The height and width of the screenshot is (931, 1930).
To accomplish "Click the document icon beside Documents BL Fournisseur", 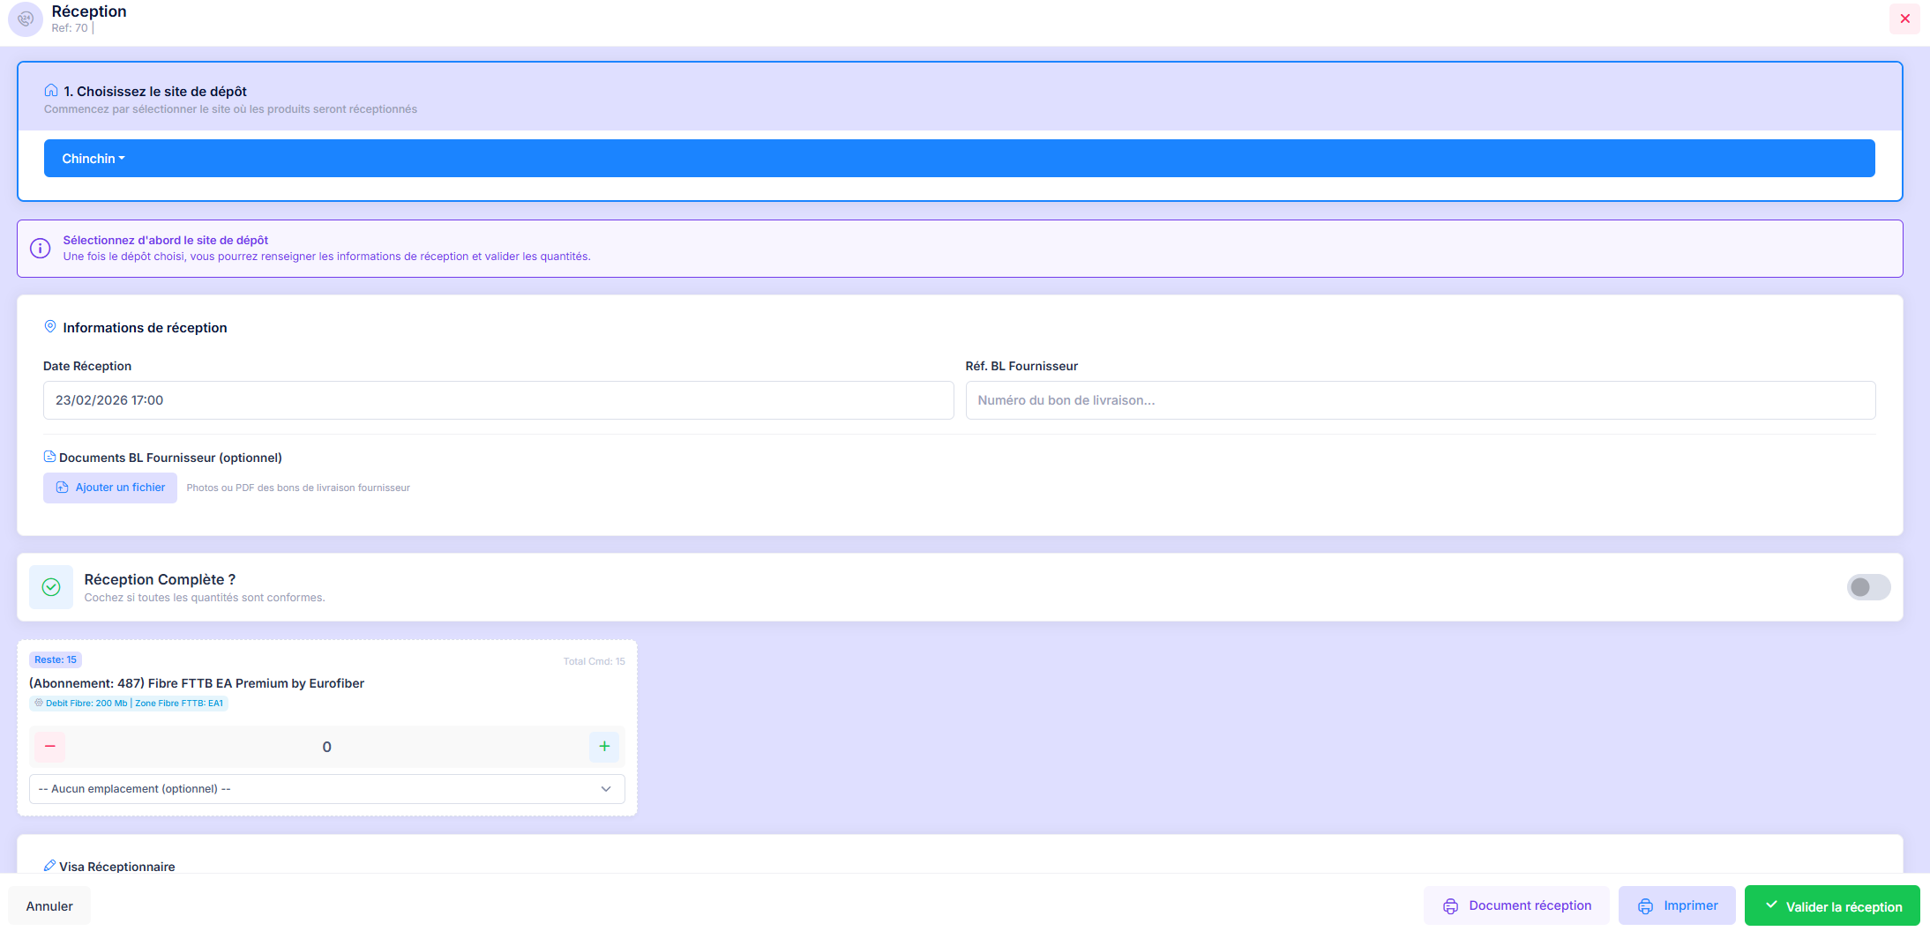I will (x=49, y=457).
